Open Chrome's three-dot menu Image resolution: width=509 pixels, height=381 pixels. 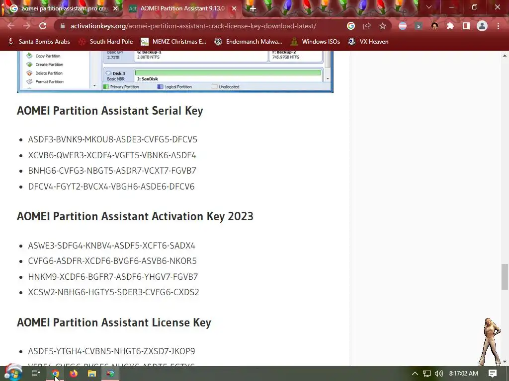498,26
